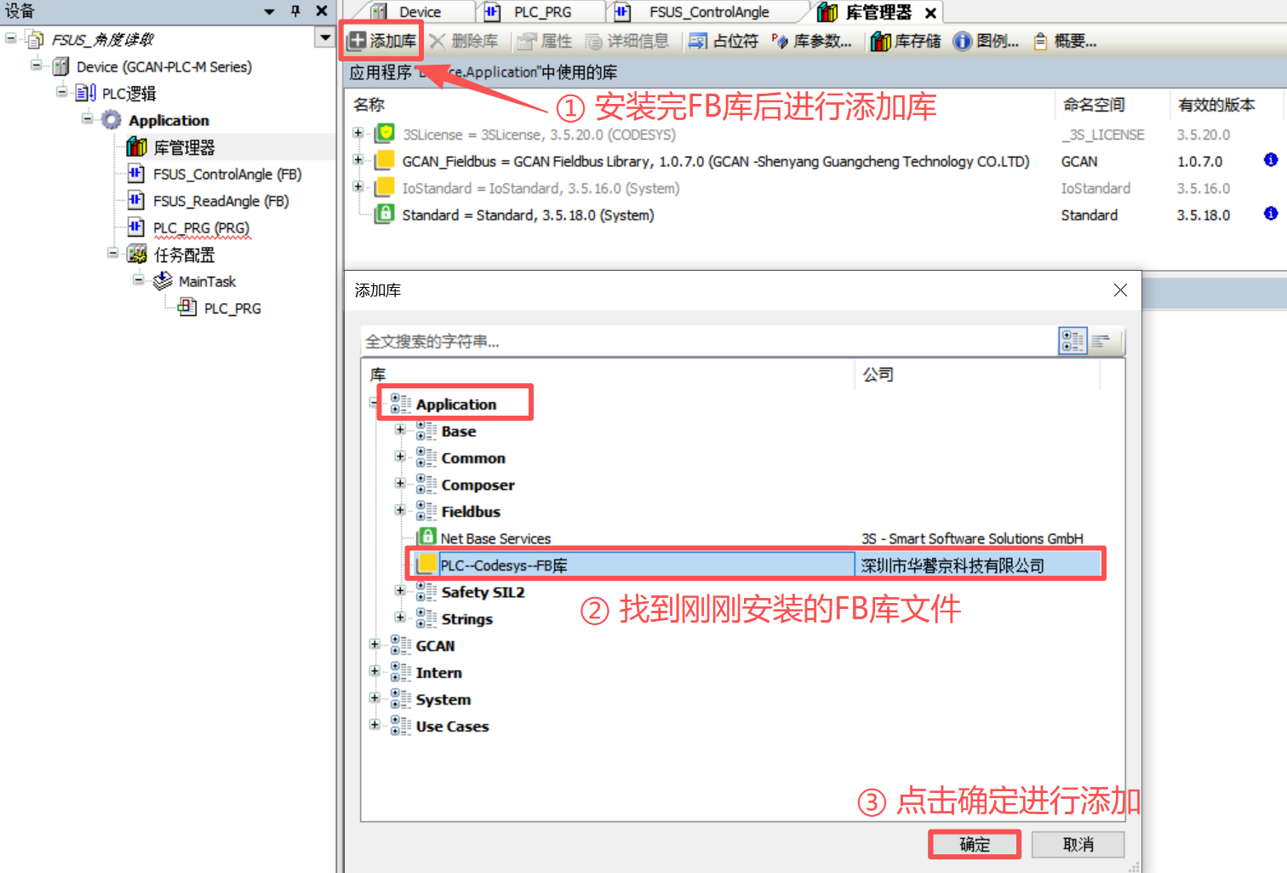The width and height of the screenshot is (1287, 873).
Task: Select PLC--Codesys--FB库 library row
Action: pyautogui.click(x=756, y=565)
